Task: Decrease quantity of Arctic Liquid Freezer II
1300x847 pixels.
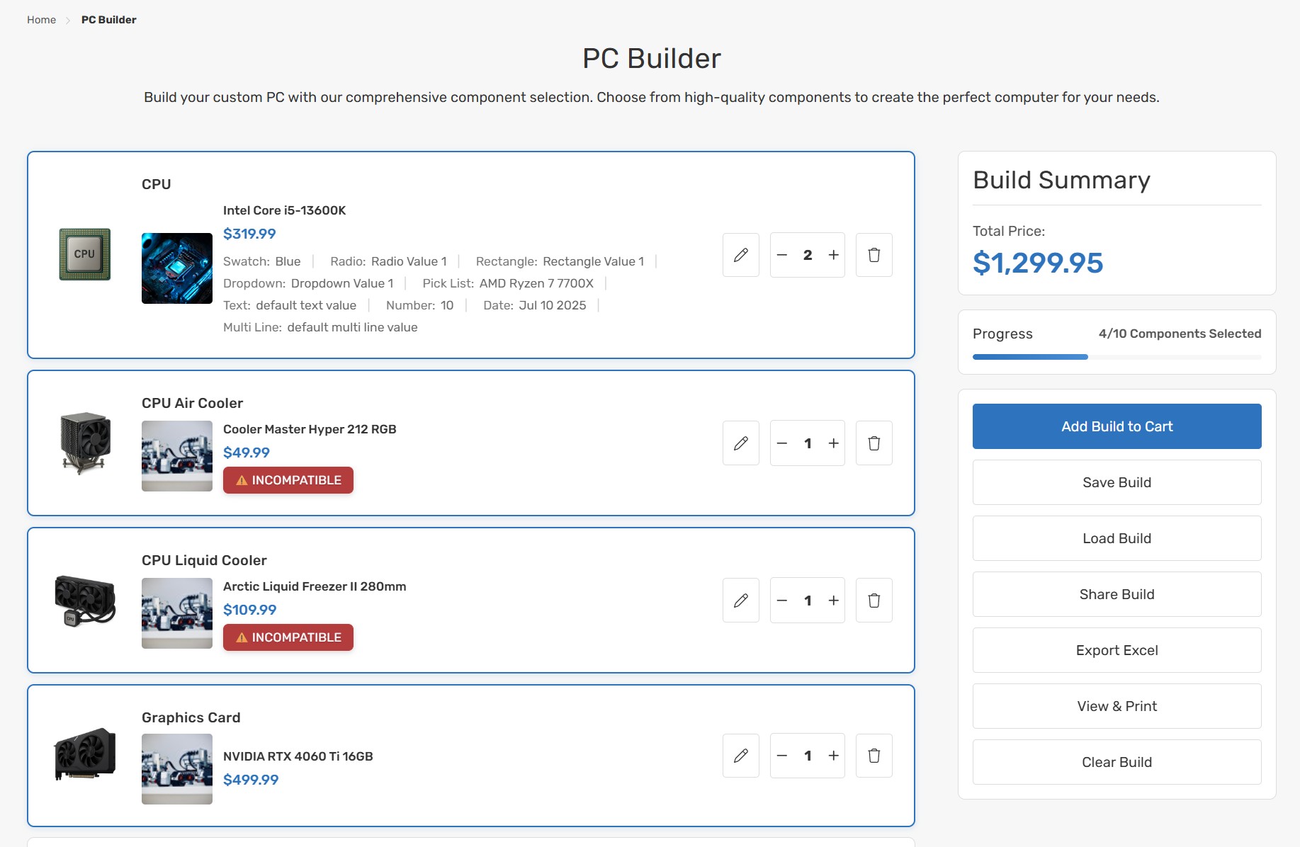Action: point(782,601)
